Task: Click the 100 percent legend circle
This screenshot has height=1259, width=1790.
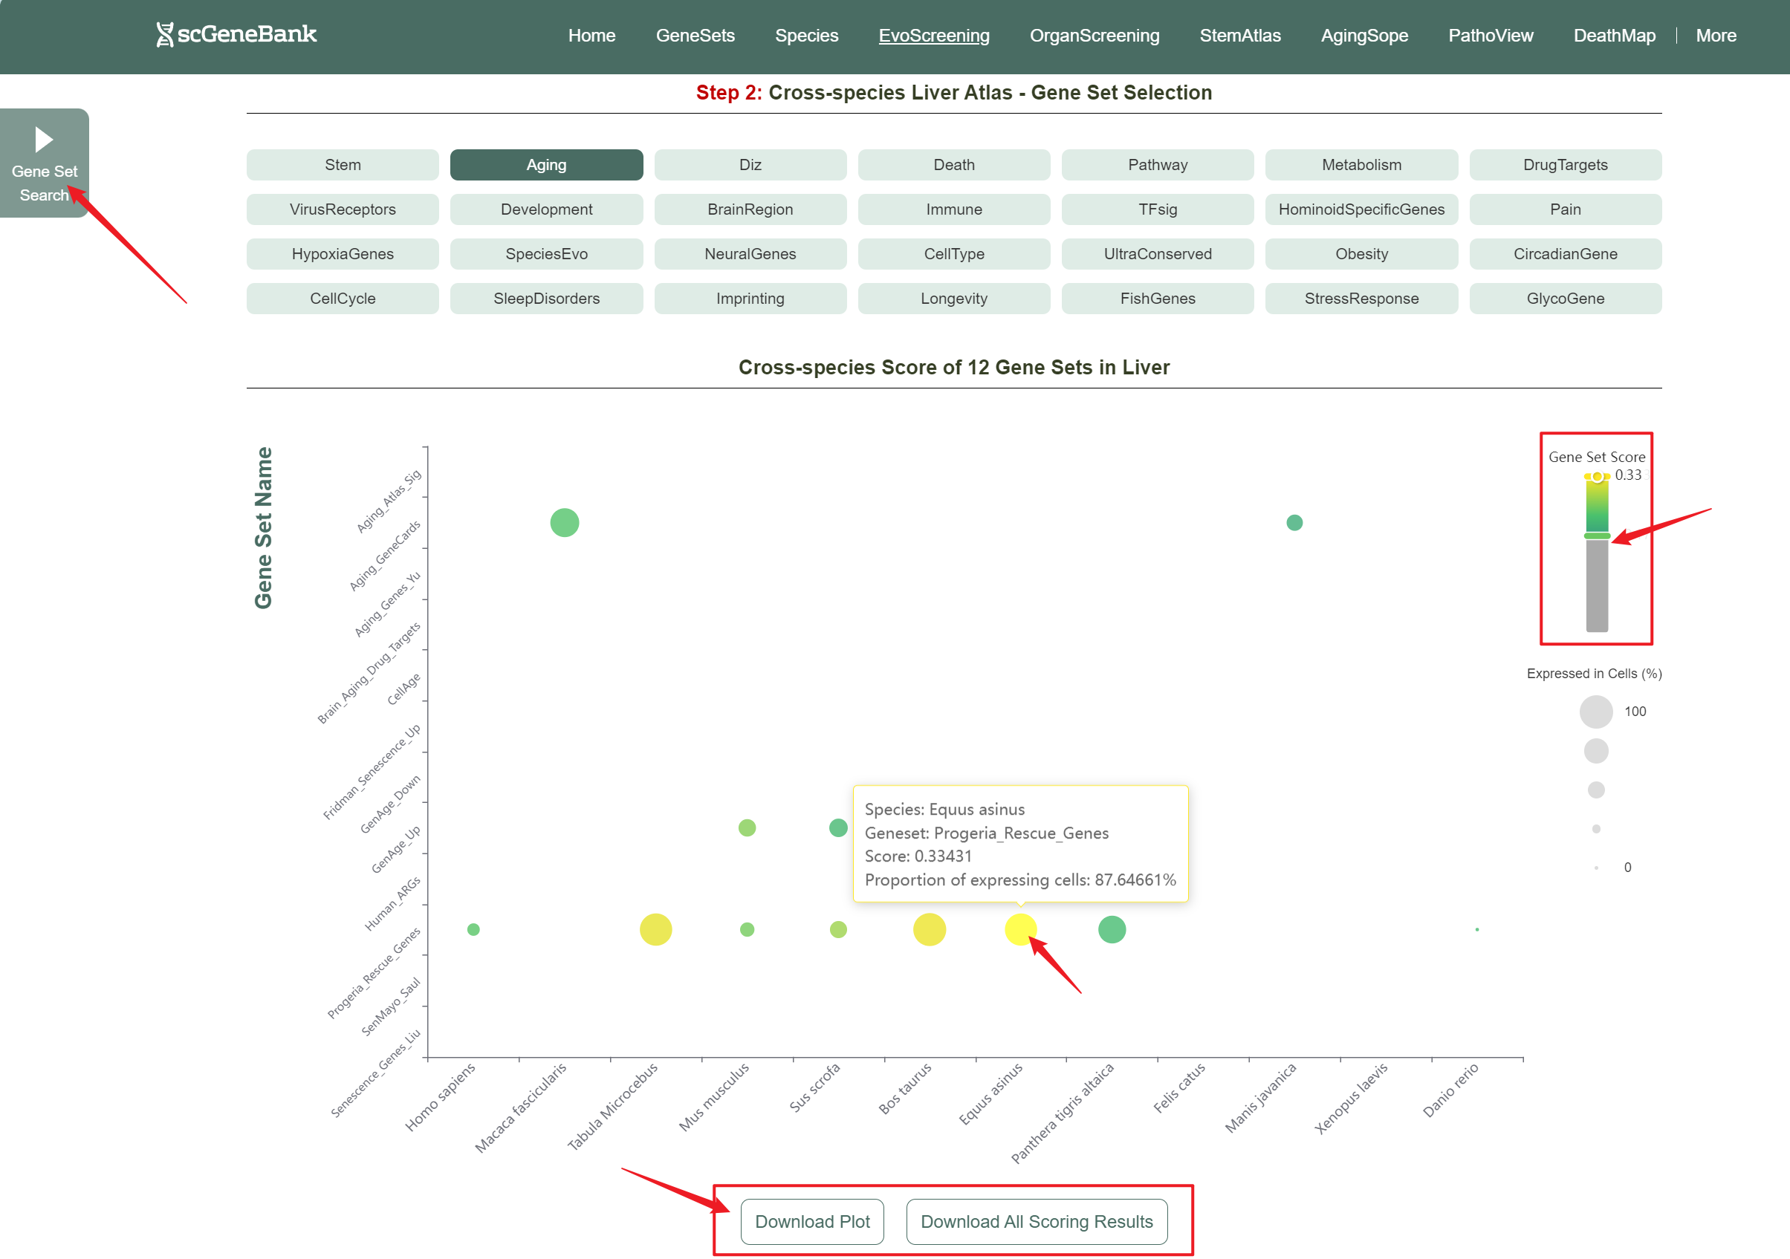Action: click(1596, 712)
